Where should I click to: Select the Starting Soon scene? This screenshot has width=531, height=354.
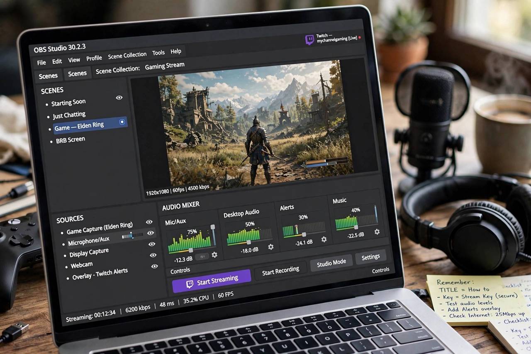point(68,103)
